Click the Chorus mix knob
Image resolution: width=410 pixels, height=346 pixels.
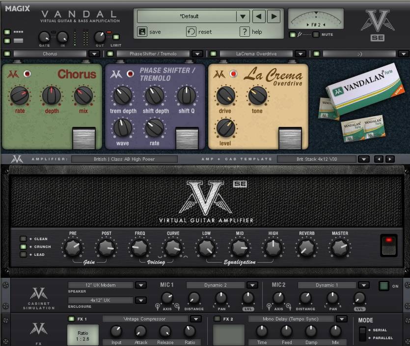point(83,96)
